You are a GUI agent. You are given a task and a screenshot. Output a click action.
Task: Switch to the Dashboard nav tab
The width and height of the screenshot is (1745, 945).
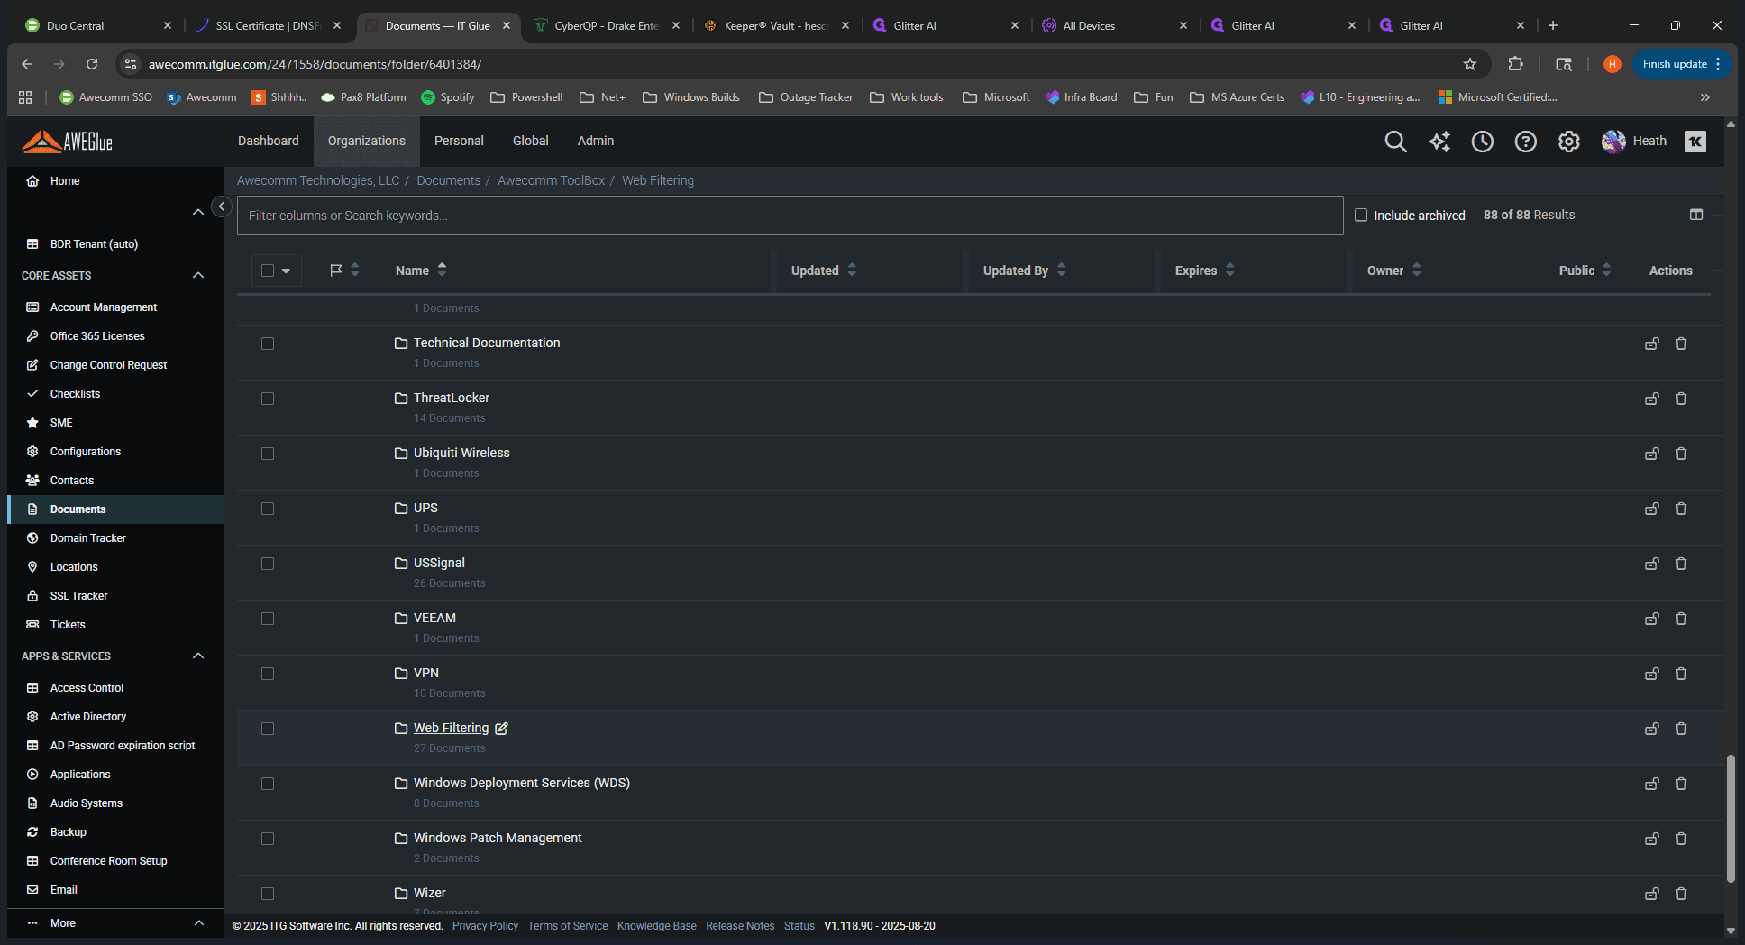click(x=269, y=141)
